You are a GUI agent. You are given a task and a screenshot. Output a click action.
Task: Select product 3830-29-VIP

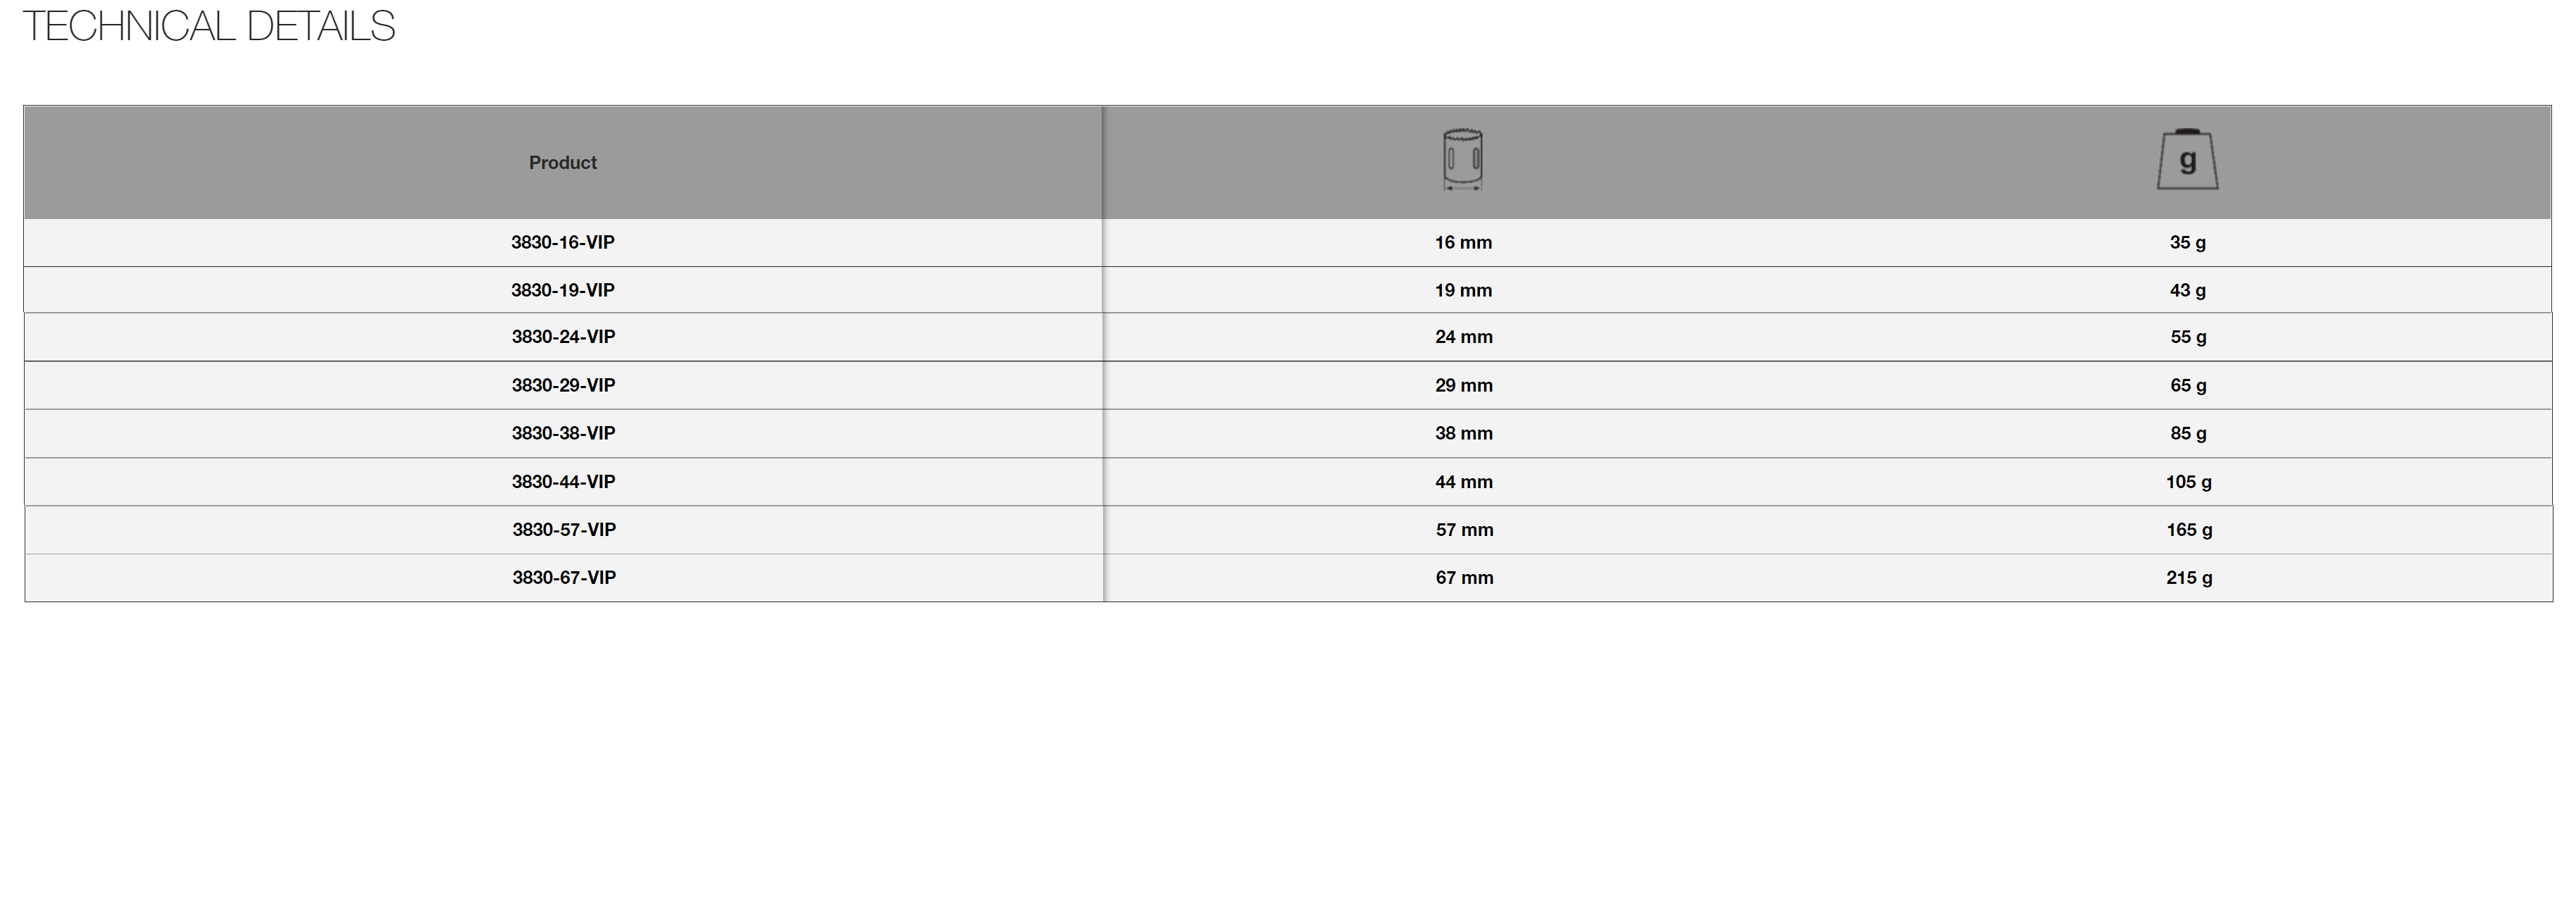[x=563, y=386]
